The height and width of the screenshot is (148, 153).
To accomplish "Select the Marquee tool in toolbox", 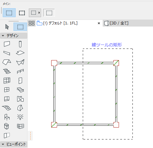I will point(20,27).
